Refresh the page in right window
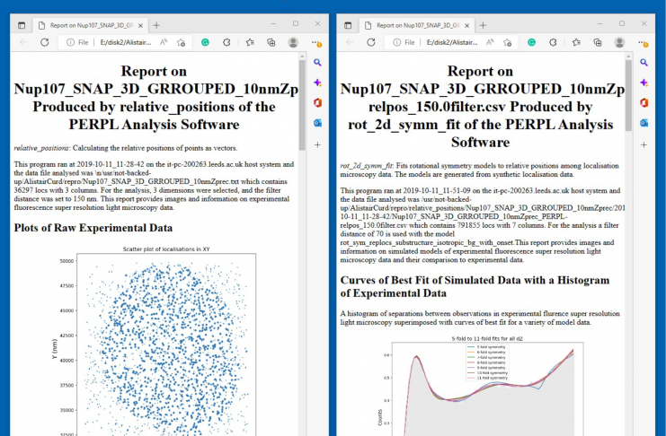The width and height of the screenshot is (666, 436). pyautogui.click(x=371, y=42)
